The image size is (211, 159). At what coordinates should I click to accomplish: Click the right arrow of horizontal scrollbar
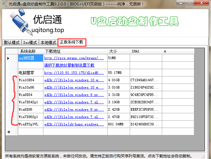click(202, 147)
